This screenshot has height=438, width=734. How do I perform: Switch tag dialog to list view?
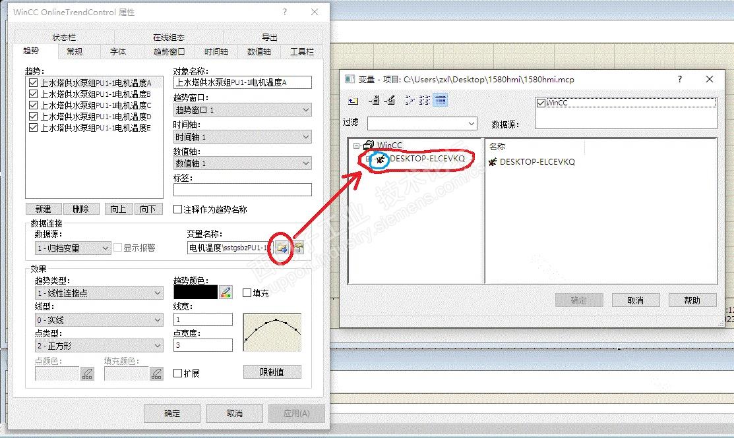(425, 100)
